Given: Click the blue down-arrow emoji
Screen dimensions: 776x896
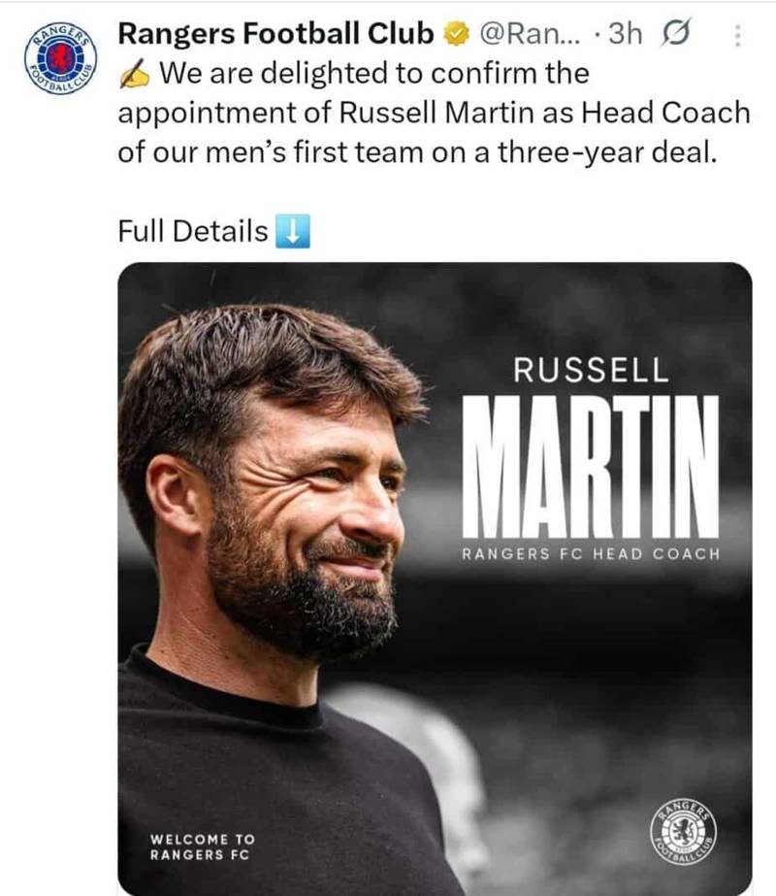Looking at the screenshot, I should click(x=292, y=232).
